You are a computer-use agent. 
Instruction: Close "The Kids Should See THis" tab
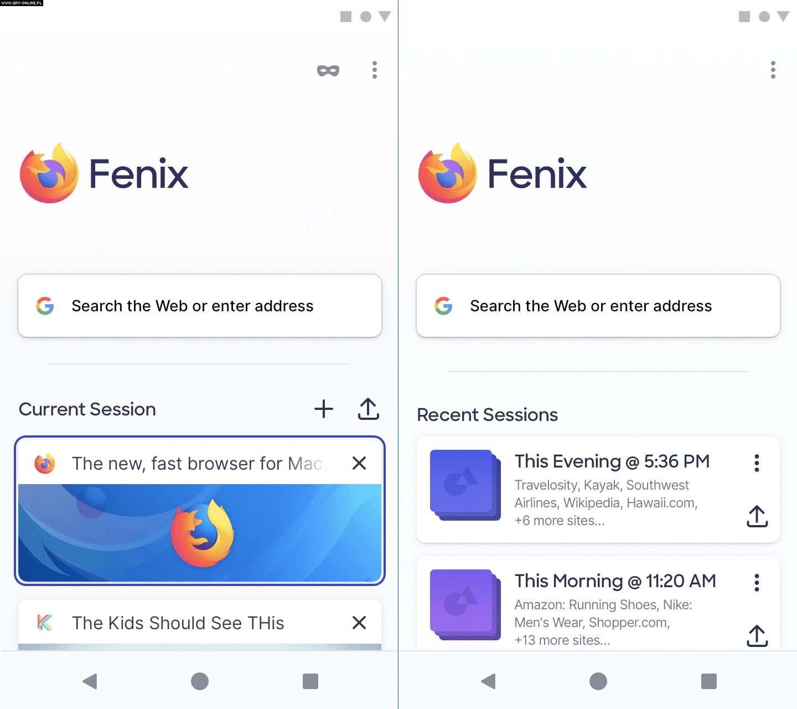click(359, 623)
